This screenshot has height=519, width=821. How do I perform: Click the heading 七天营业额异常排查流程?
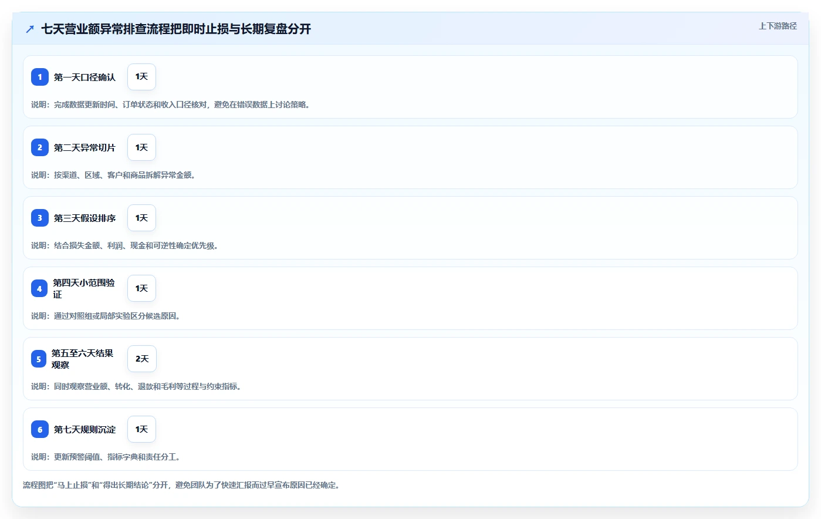176,29
